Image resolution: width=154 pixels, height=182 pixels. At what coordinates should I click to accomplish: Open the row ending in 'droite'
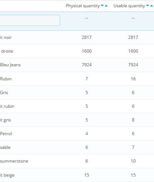pos(77,51)
